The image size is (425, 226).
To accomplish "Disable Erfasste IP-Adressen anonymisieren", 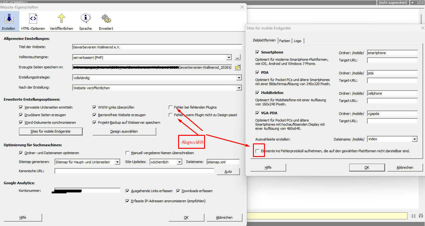I will coord(128,201).
